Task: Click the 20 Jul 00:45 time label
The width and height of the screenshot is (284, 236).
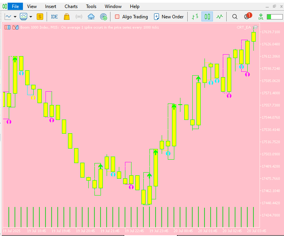Action: coord(183,231)
